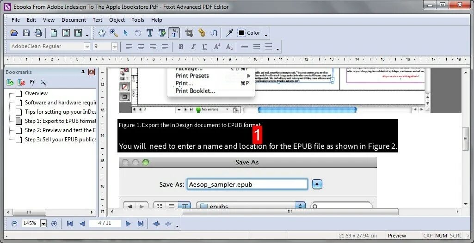
Task: Zoom out with the minus button
Action: click(x=14, y=224)
